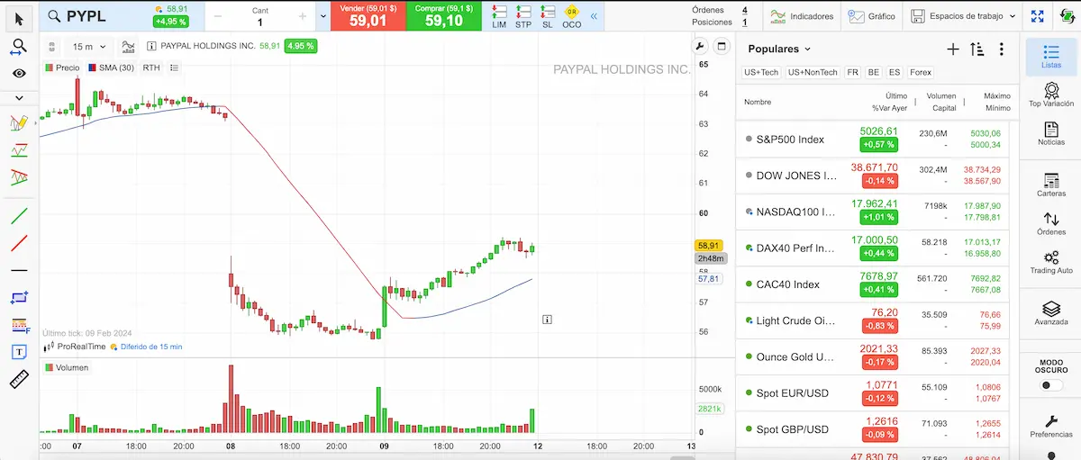Viewport: 1081px width, 460px height.
Task: Toggle the RTH trading hours option
Action: [151, 68]
